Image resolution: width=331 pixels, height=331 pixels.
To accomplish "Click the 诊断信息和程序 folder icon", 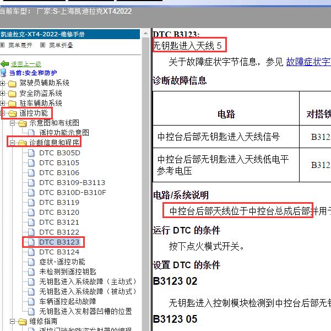I will pyautogui.click(x=23, y=143).
